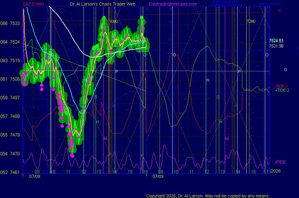
Task: Click hour 11 label of 07/08 session
Action: pyautogui.click(x=68, y=172)
